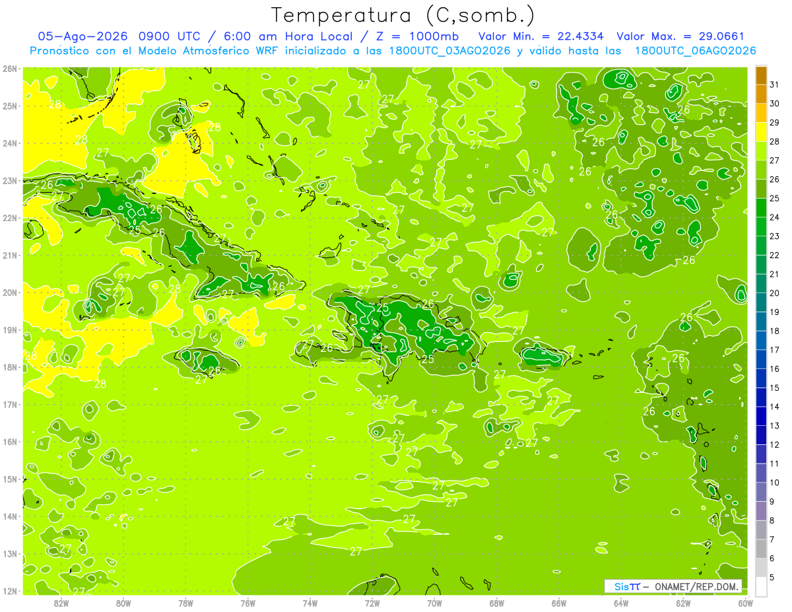
Task: Click the "12N" latitude axis label
Action: pos(9,591)
